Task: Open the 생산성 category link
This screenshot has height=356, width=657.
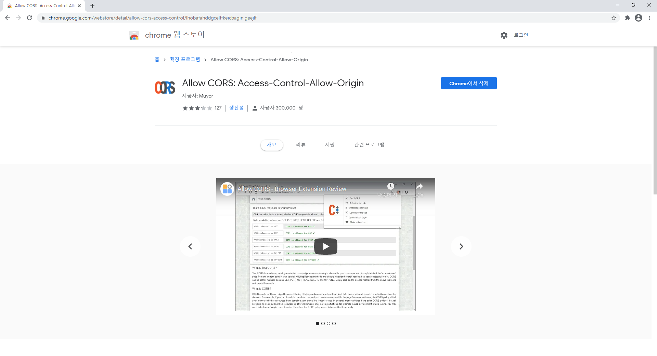Action: pyautogui.click(x=236, y=108)
